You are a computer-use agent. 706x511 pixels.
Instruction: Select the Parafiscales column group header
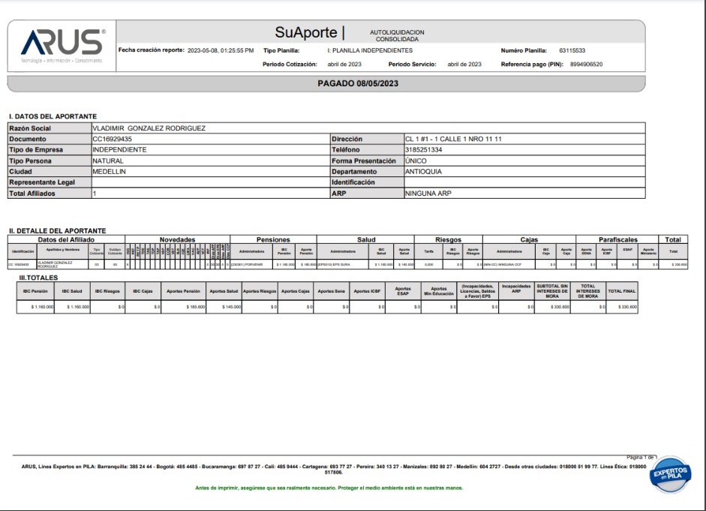tap(617, 239)
